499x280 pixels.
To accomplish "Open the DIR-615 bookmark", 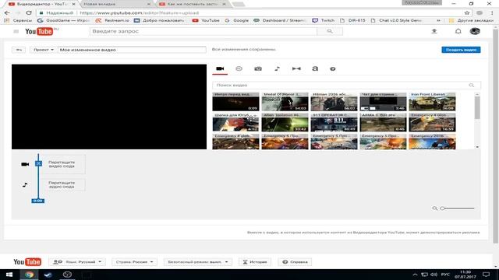I will click(352, 20).
